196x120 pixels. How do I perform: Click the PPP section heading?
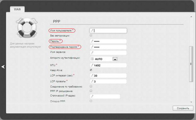click(57, 21)
